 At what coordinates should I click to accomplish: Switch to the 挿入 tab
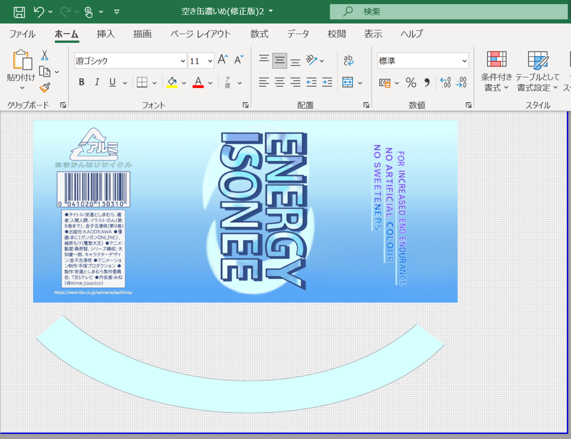pos(106,34)
